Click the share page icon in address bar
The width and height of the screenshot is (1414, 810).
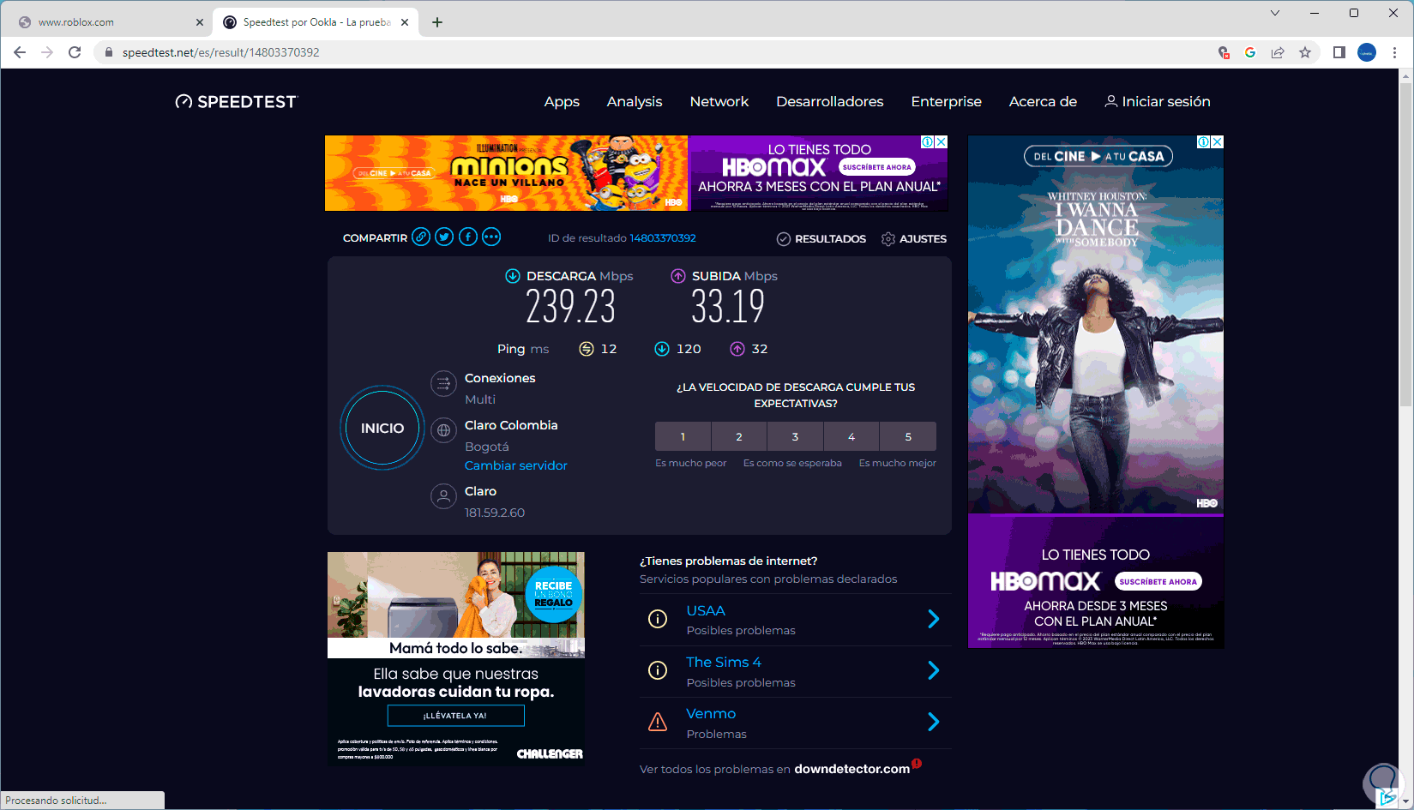(1278, 52)
